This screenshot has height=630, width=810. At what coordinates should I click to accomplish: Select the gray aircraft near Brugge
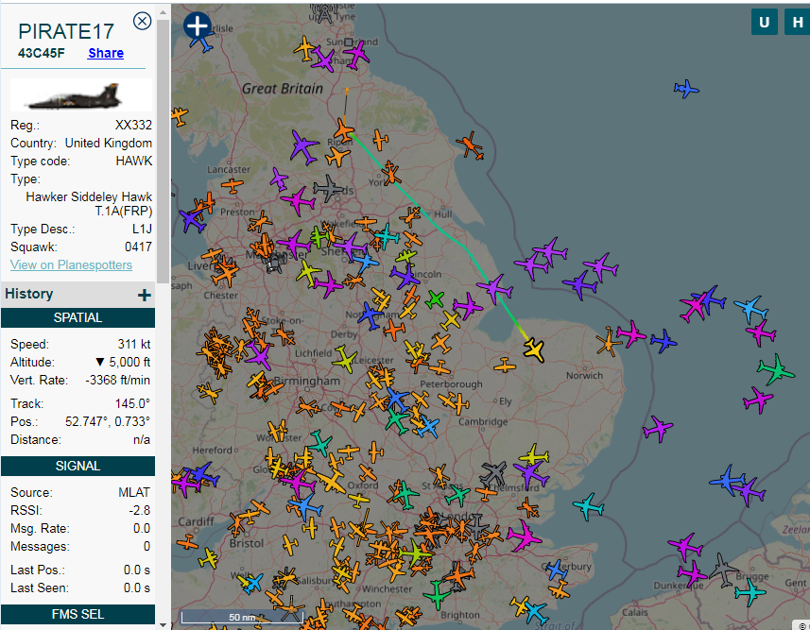point(723,570)
